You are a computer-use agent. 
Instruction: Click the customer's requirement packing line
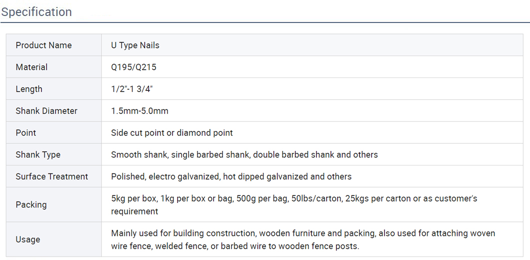point(134,211)
